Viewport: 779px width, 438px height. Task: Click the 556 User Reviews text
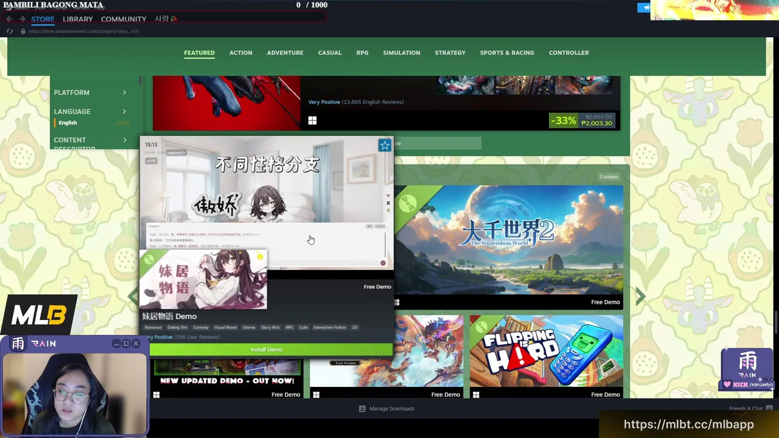197,337
